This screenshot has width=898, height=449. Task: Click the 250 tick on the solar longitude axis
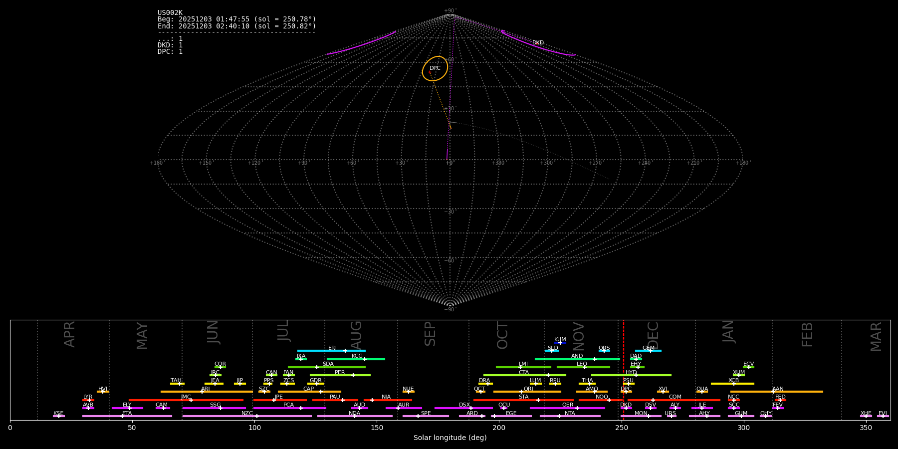[x=621, y=428]
